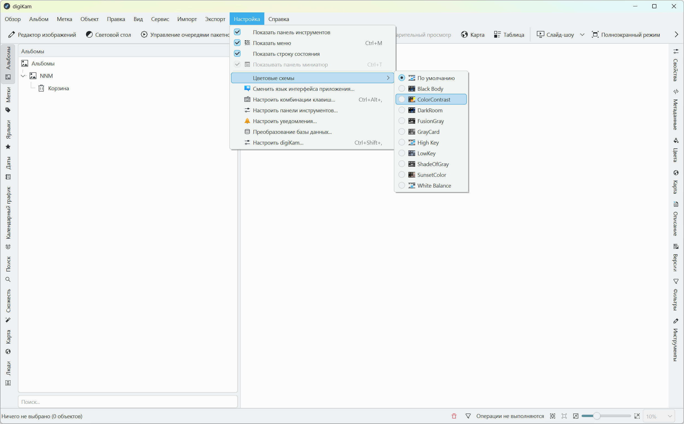The height and width of the screenshot is (424, 684).
Task: Open the 'Альбом' menu
Action: tap(39, 19)
